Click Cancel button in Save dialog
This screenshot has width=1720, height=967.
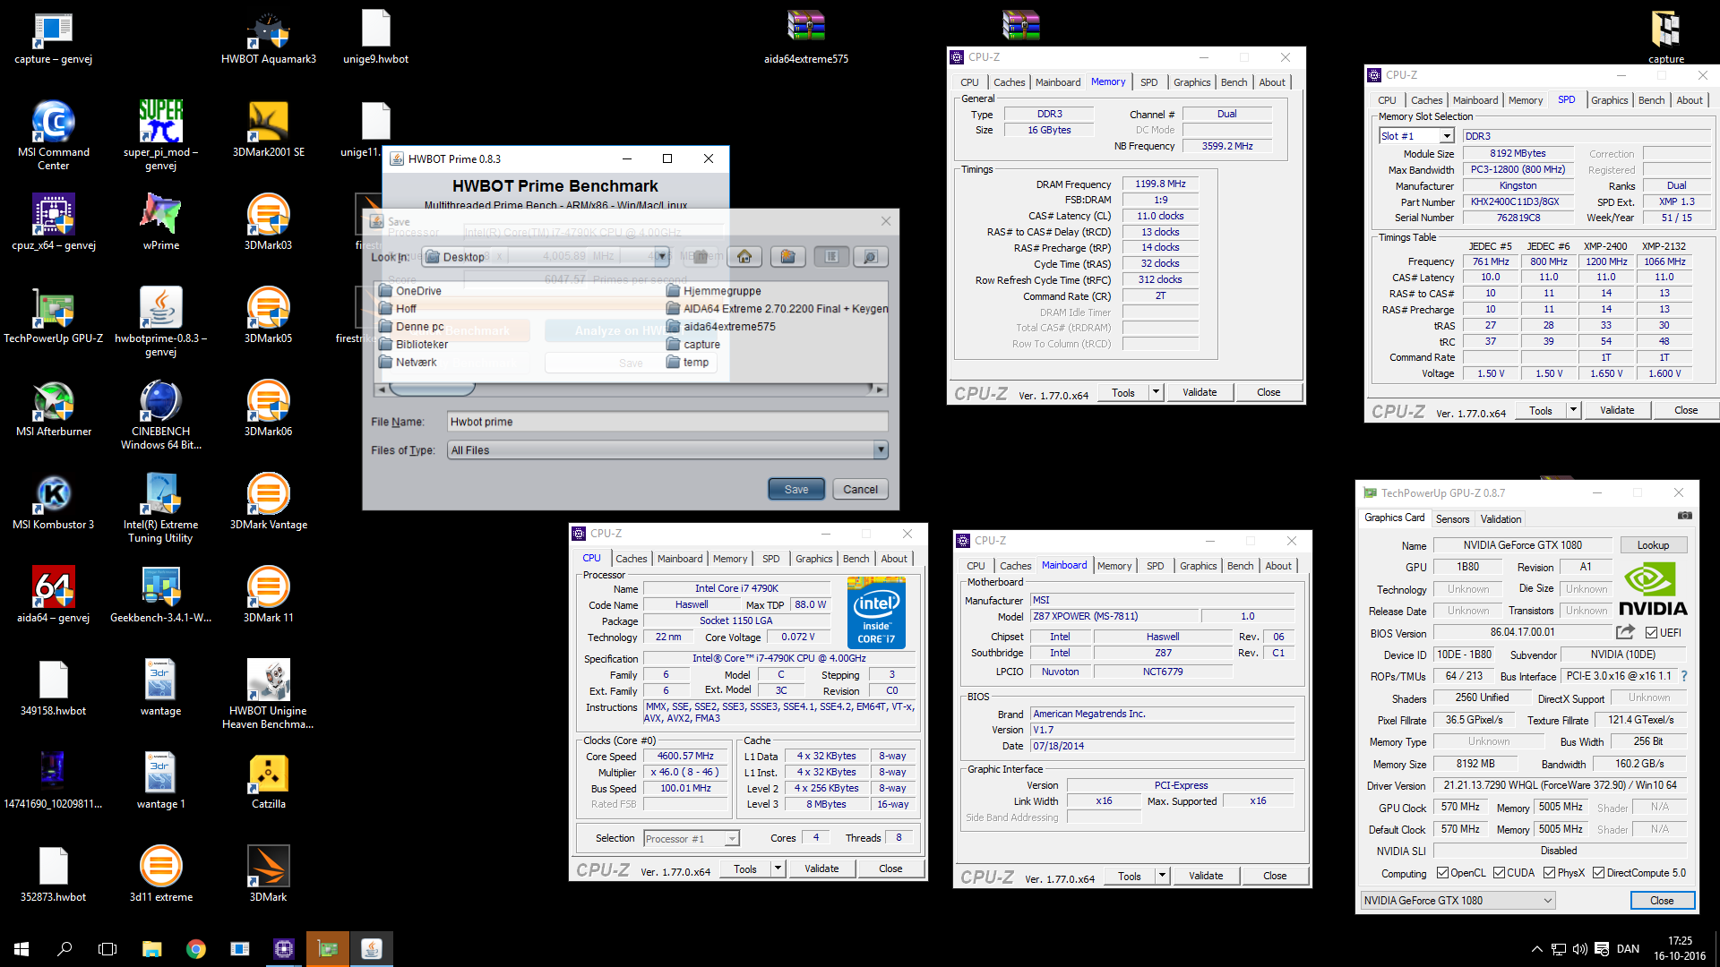(x=860, y=490)
